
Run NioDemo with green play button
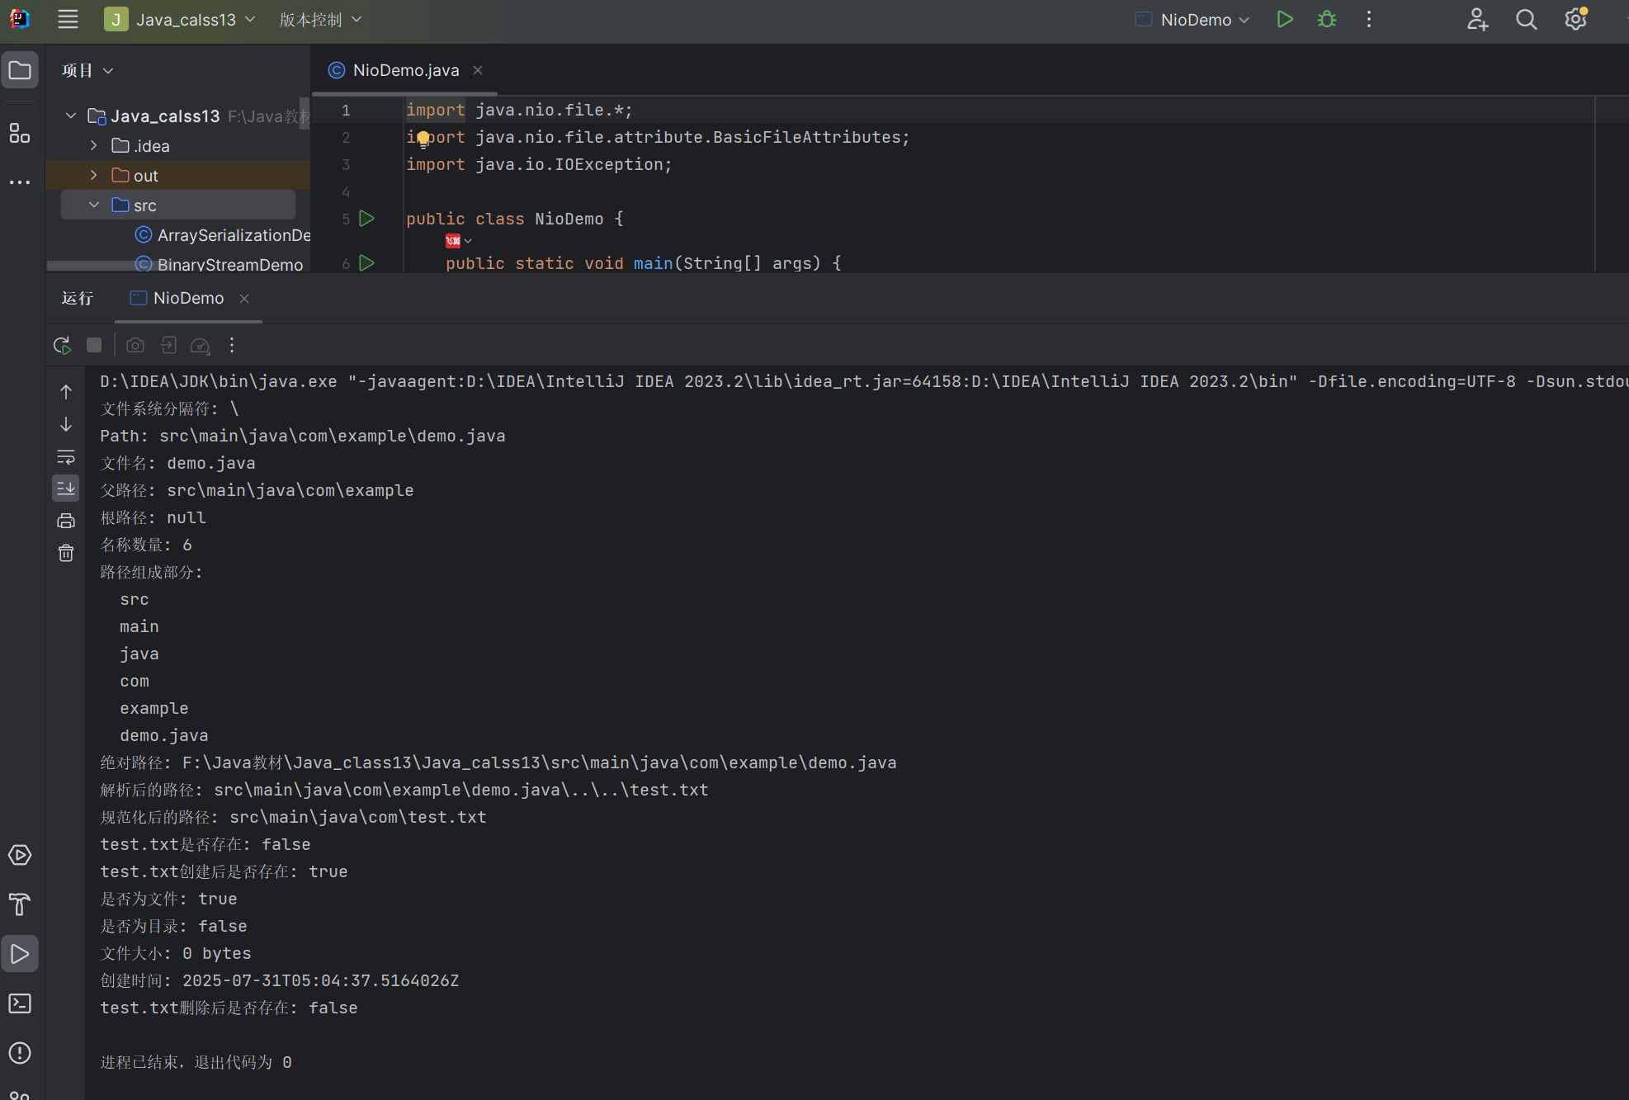click(x=1284, y=19)
